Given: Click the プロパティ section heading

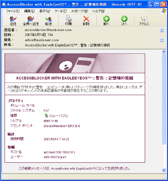Looking at the screenshot, I should point(16,101).
